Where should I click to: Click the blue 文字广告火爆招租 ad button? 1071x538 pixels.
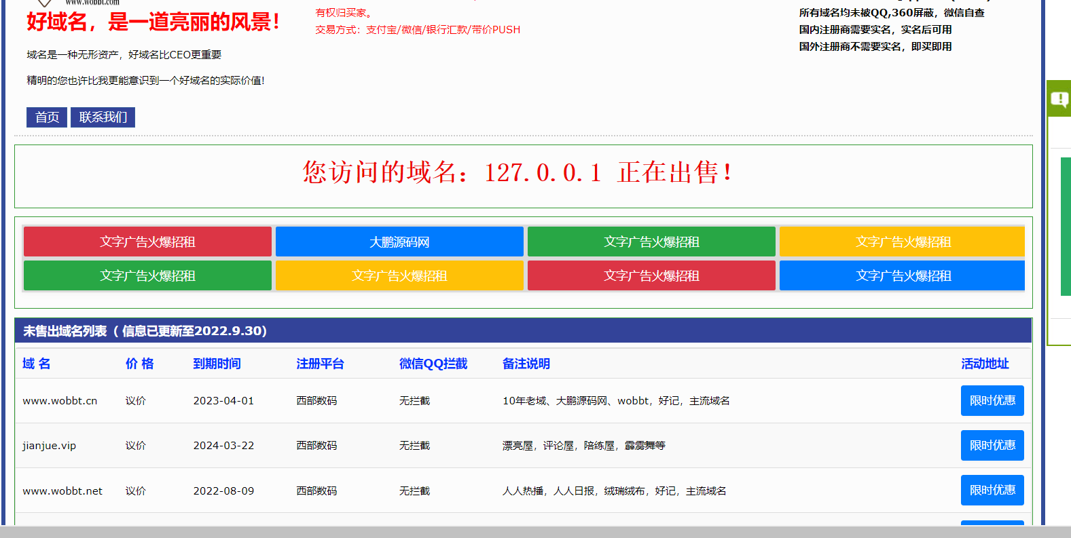pos(902,276)
